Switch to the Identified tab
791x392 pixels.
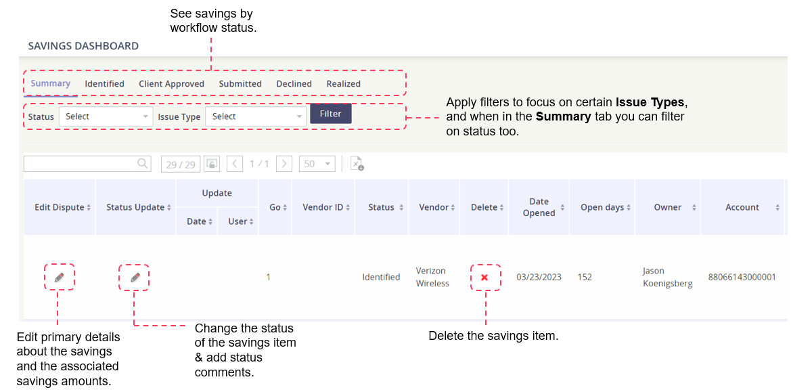tap(104, 84)
